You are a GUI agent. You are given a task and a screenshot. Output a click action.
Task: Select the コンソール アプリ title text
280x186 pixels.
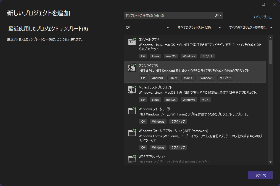[149, 40]
